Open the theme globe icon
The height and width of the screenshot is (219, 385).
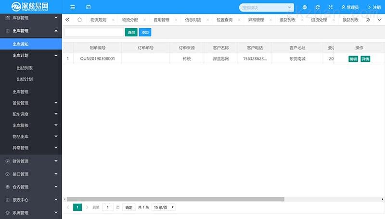[x=305, y=7]
